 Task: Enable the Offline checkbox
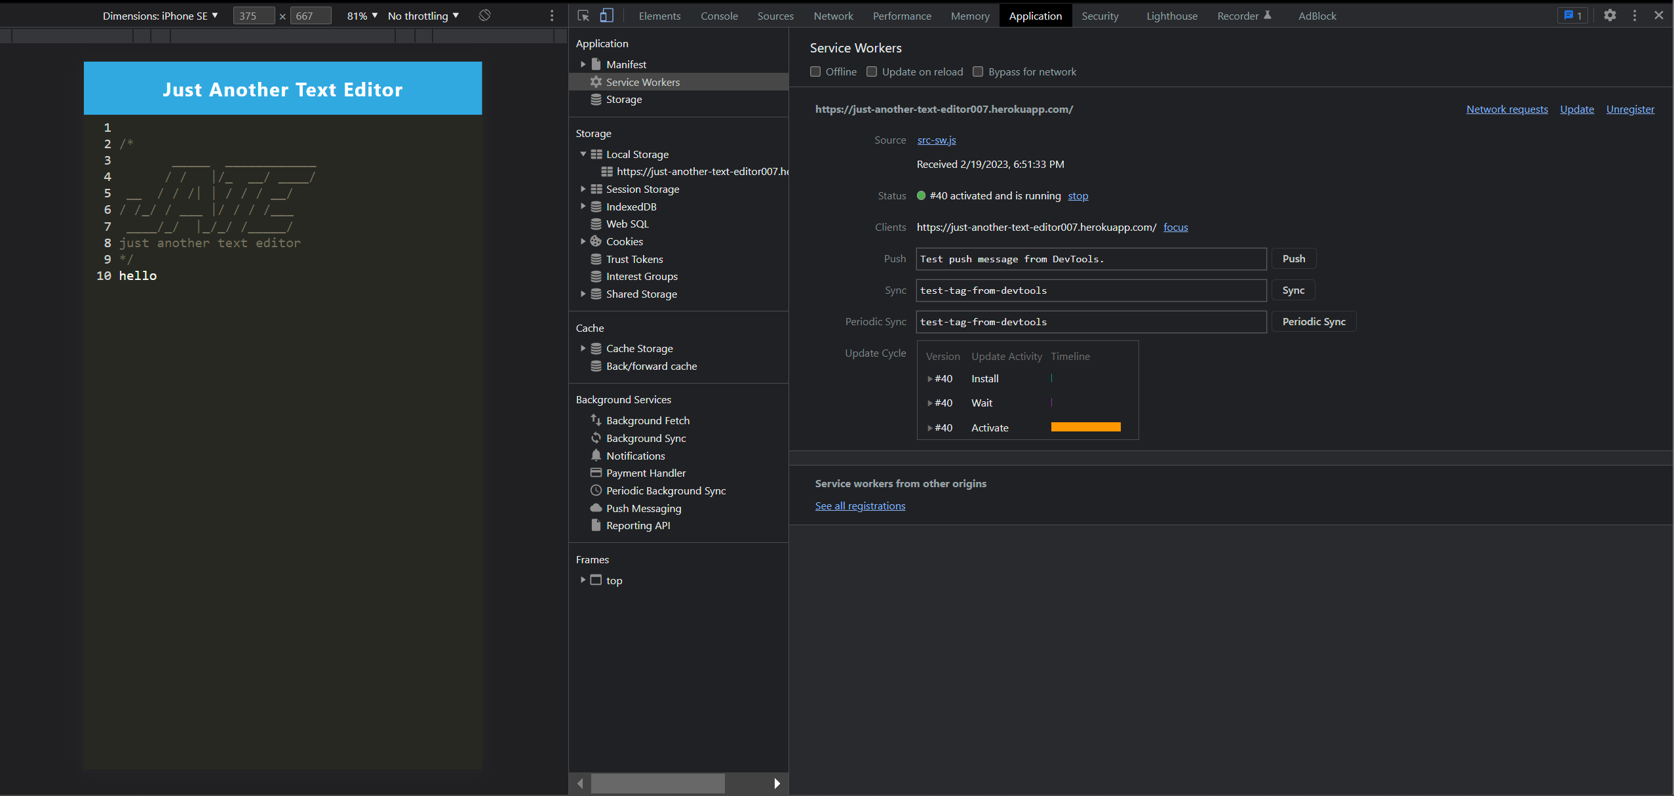coord(815,71)
